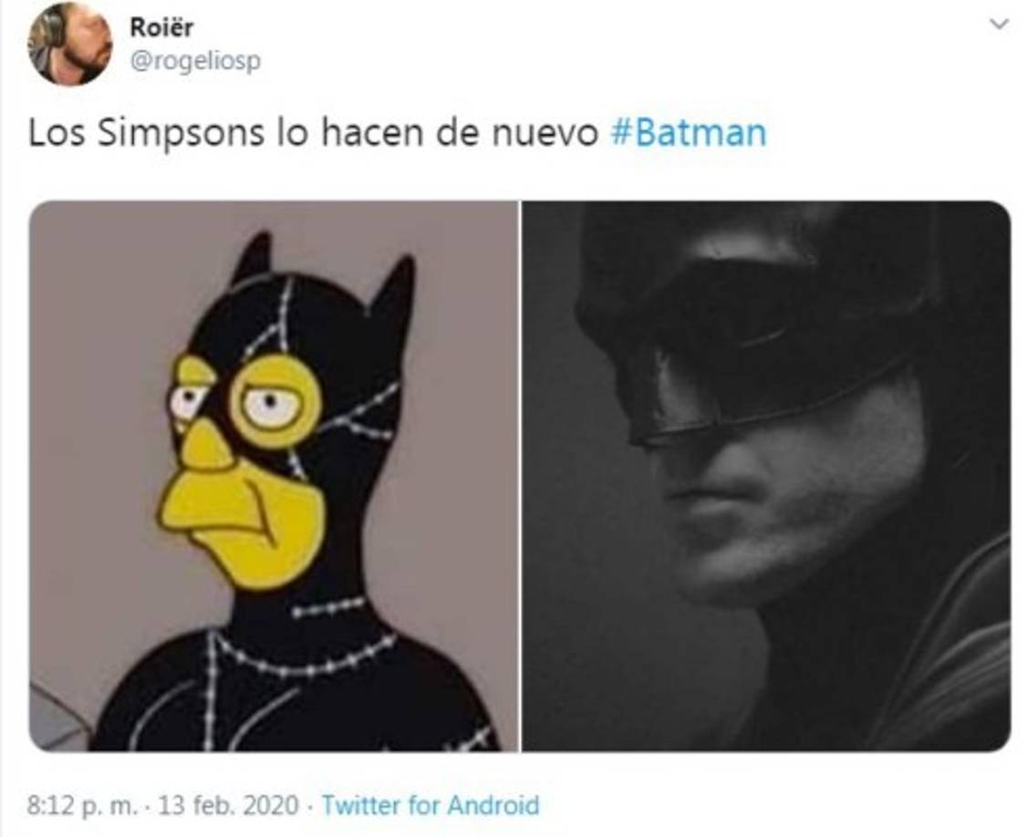The image size is (1028, 837).
Task: Open the @rogeliosp handle
Action: (x=195, y=61)
